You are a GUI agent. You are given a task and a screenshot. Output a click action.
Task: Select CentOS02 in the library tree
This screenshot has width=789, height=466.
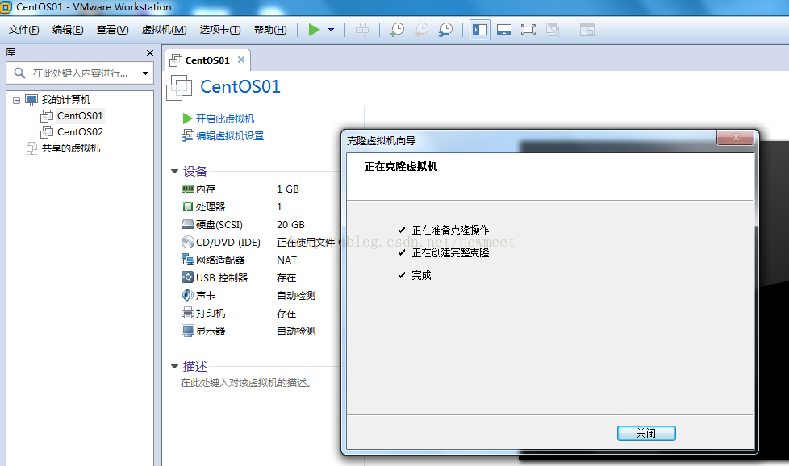(80, 132)
